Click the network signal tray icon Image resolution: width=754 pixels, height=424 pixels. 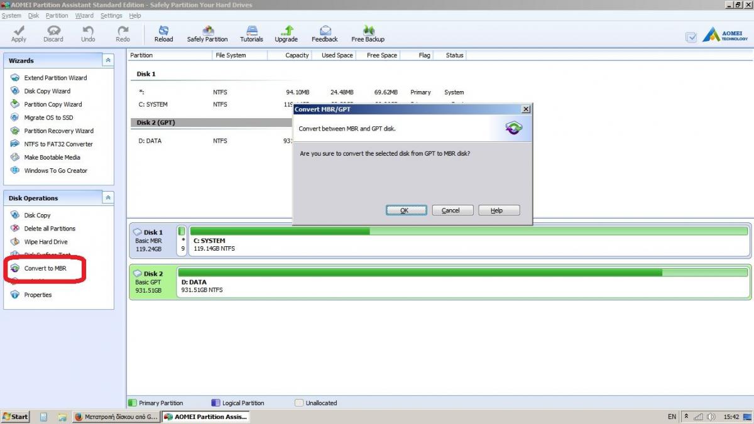click(699, 416)
